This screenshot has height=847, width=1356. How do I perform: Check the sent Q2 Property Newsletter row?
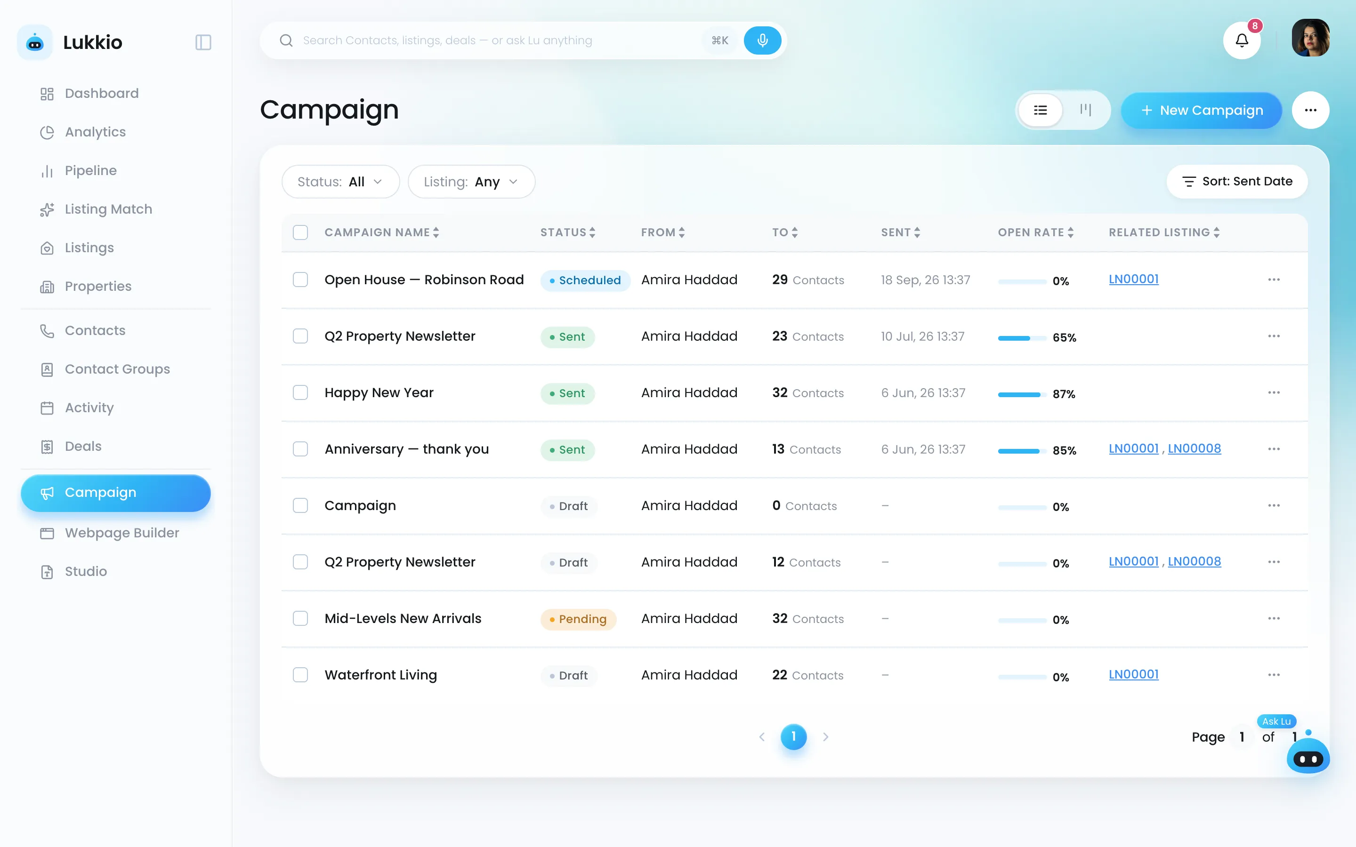(x=300, y=336)
